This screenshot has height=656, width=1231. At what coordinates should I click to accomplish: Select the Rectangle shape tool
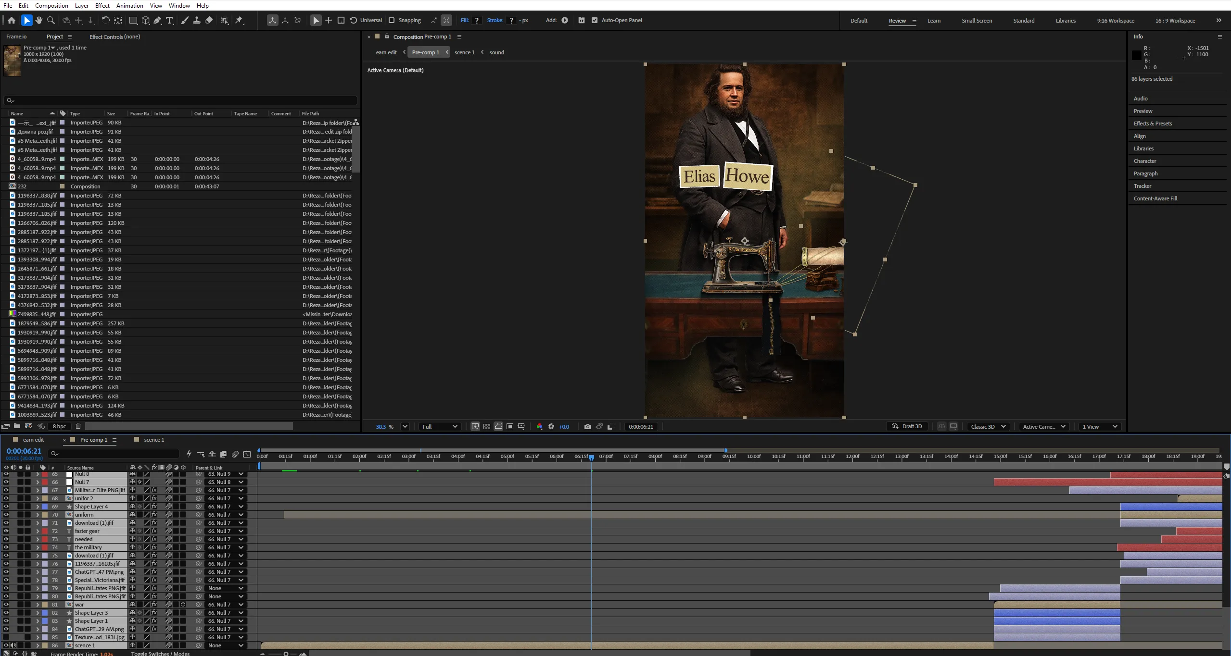[x=133, y=20]
